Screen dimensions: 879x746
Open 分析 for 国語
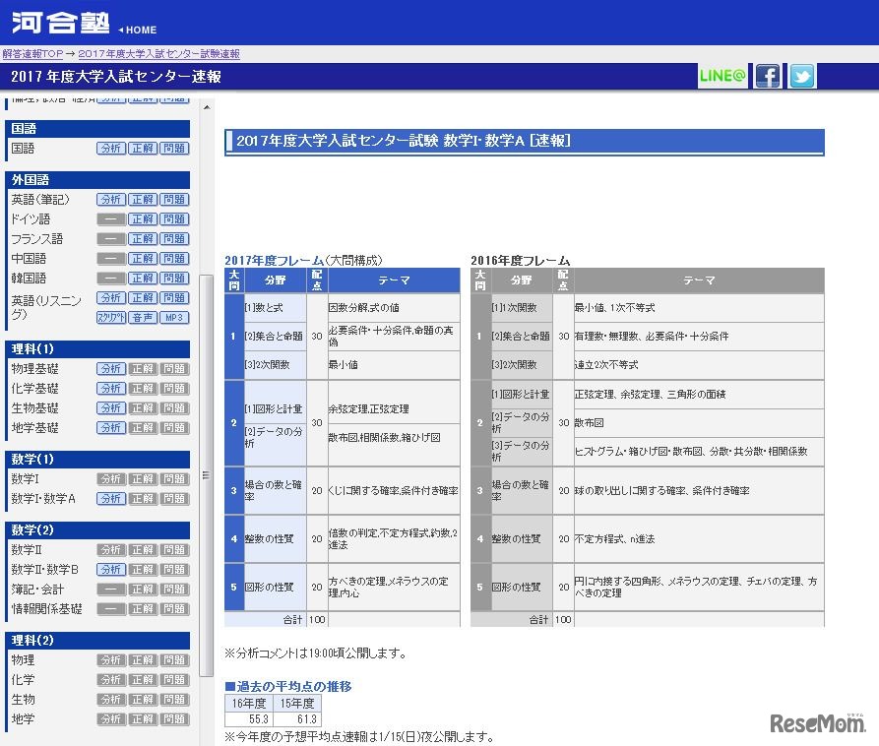(x=110, y=149)
